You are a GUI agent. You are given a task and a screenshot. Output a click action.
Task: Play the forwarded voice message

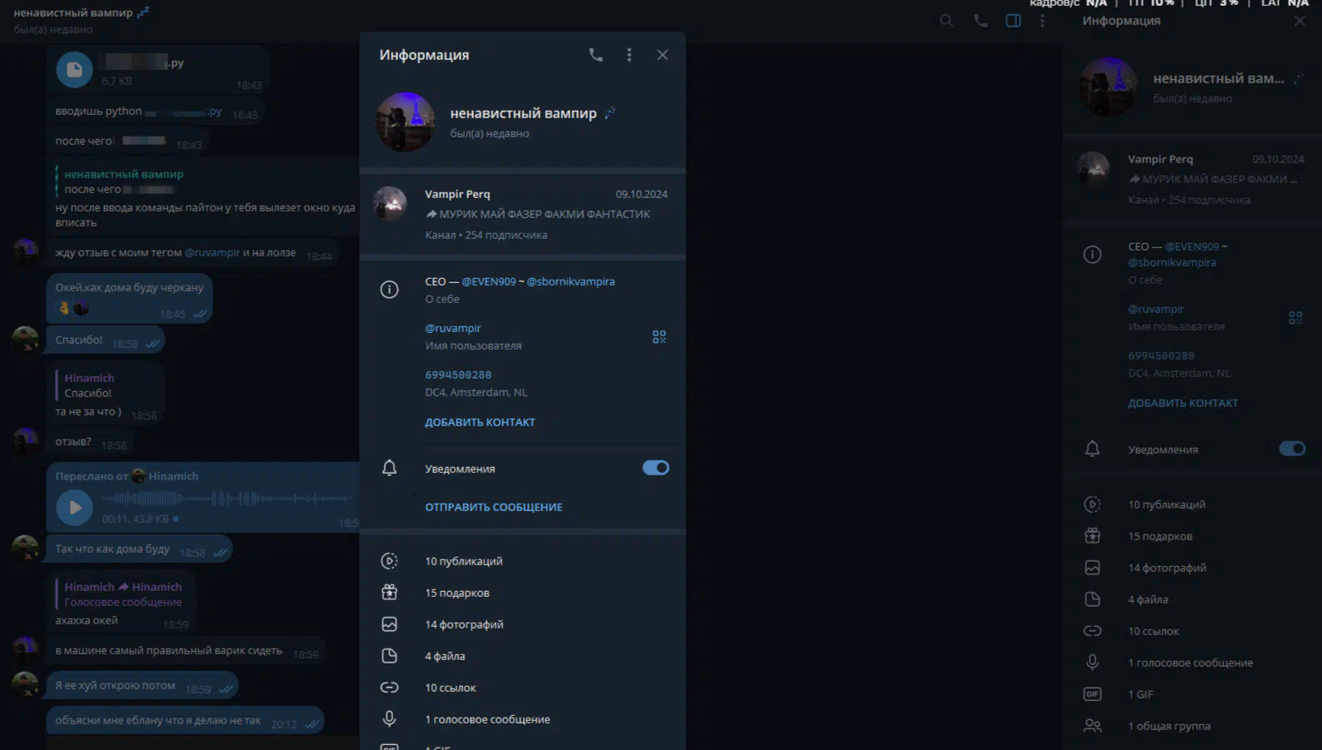coord(74,507)
